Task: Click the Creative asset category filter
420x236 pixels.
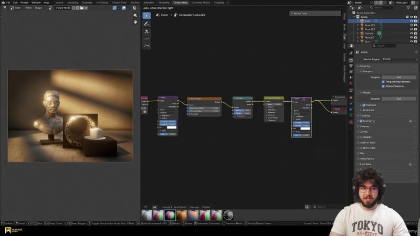Action: (194, 207)
